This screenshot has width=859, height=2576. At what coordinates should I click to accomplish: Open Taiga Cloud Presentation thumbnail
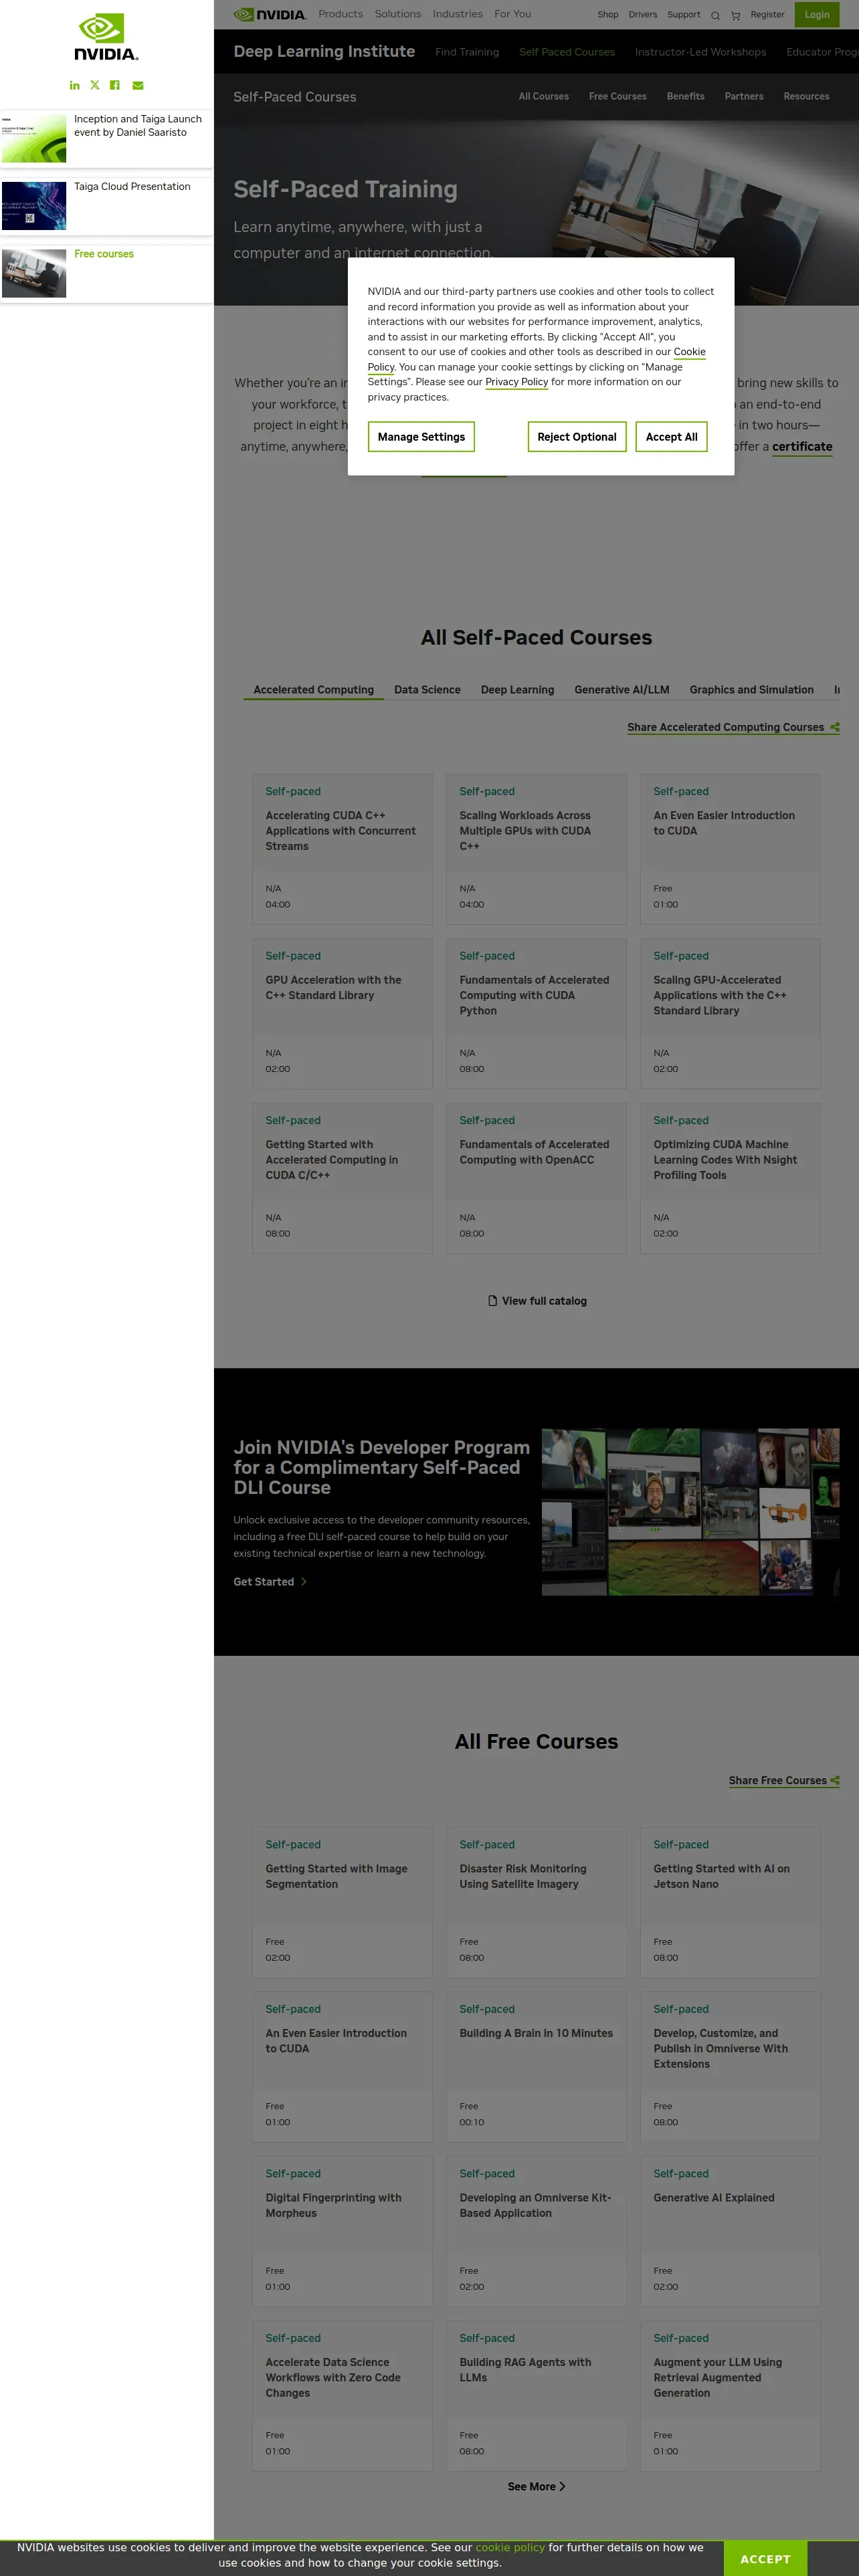click(34, 206)
